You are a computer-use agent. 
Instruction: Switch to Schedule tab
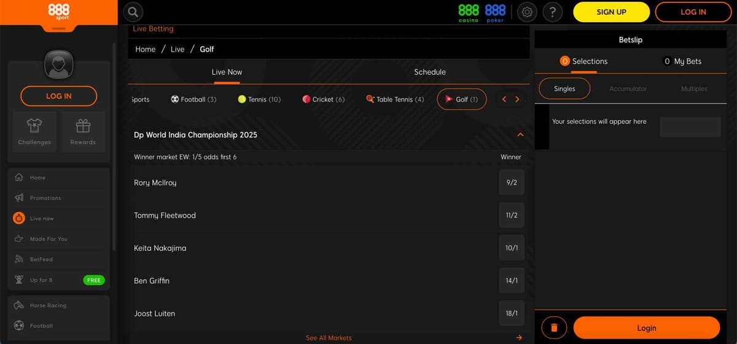point(430,72)
